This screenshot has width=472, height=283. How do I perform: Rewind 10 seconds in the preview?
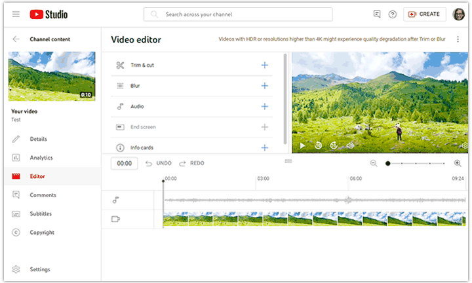[x=319, y=145]
